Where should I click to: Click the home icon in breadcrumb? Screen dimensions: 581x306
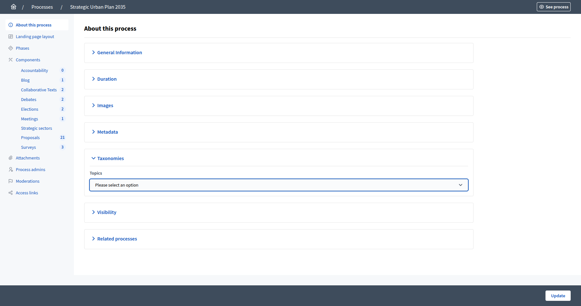(14, 7)
